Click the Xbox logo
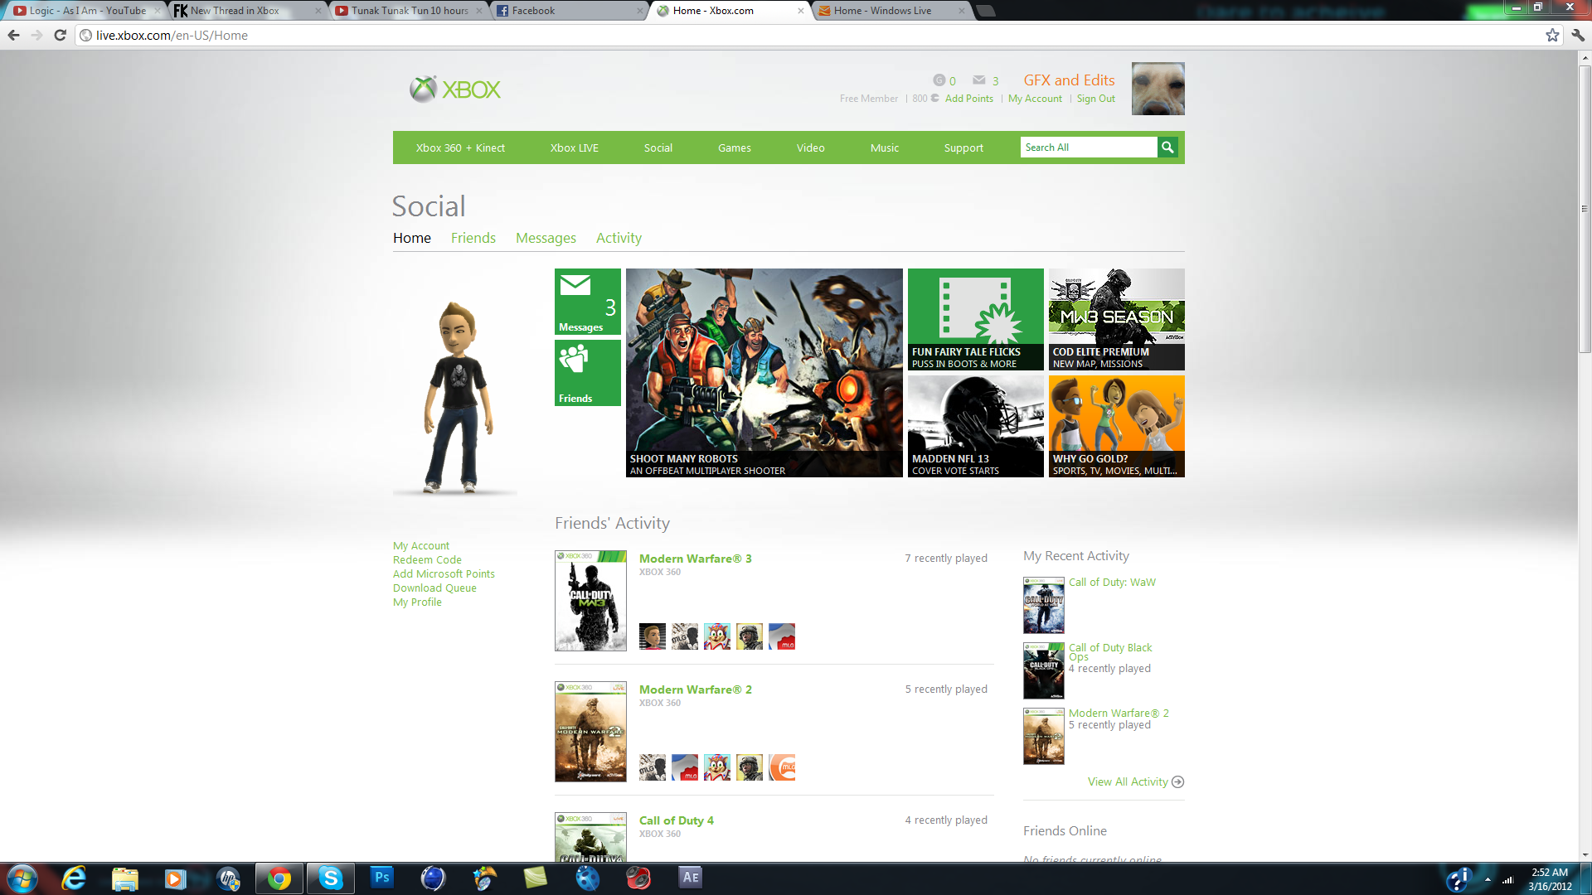Image resolution: width=1592 pixels, height=895 pixels. pos(455,89)
